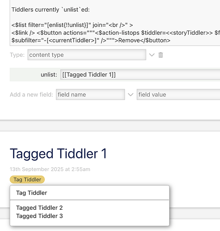Place cursor on 'Tiddlers currently unlisted' line
This screenshot has height=231, width=220.
tap(50, 10)
